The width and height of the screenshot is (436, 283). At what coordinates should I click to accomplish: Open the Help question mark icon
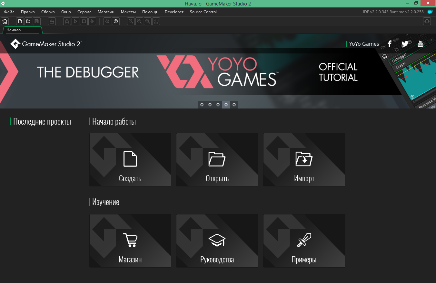[x=116, y=22]
